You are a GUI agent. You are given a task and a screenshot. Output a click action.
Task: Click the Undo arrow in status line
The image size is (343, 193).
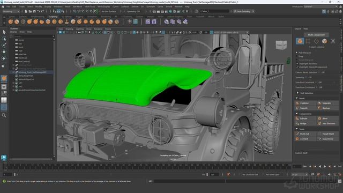tap(39, 11)
